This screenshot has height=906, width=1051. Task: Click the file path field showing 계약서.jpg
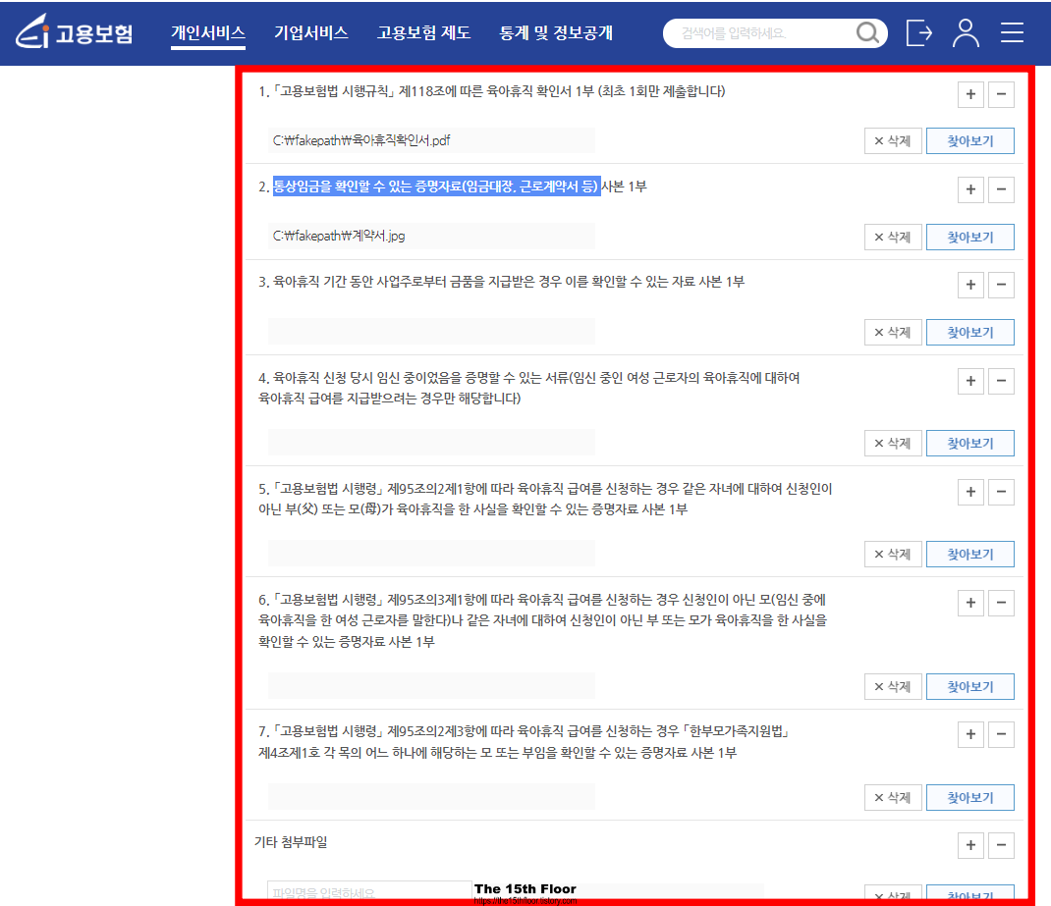pyautogui.click(x=431, y=237)
